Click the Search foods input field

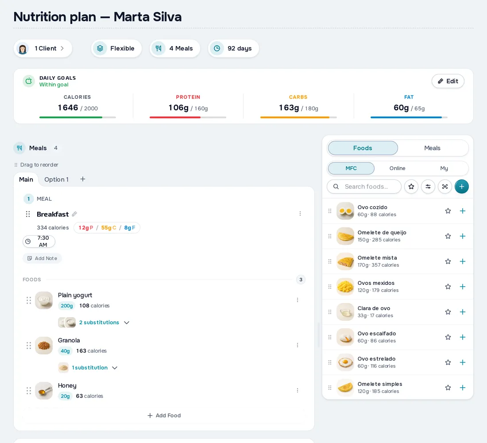(364, 187)
